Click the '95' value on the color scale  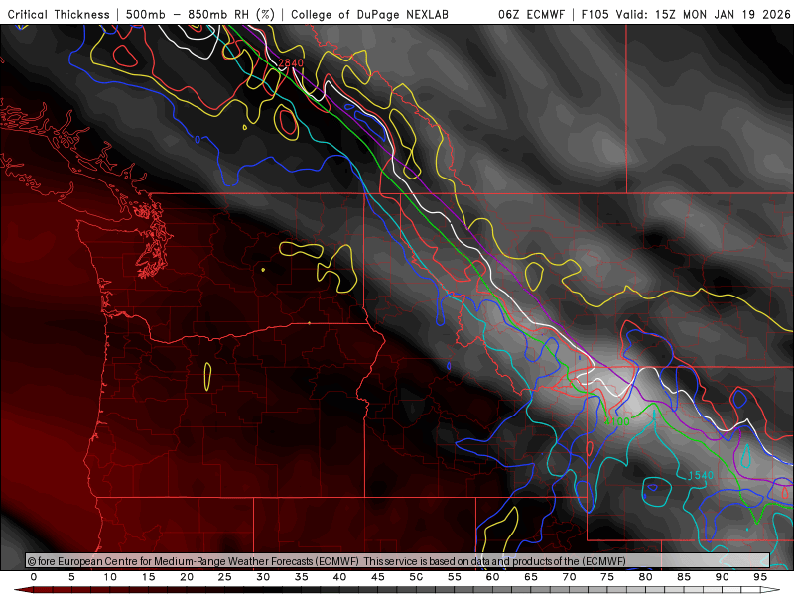pos(760,577)
